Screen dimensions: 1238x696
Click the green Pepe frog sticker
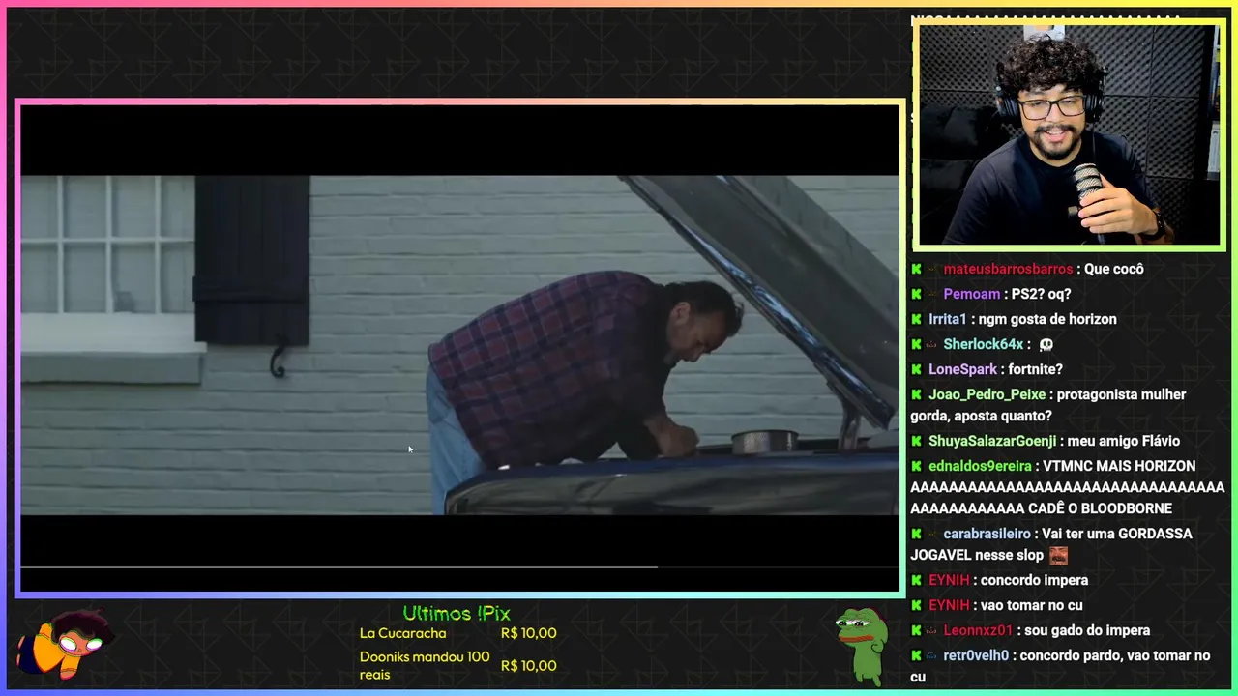(x=861, y=645)
